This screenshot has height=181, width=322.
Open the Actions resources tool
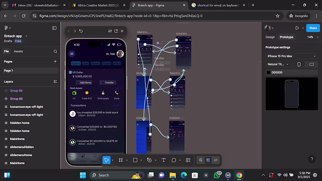click(188, 160)
